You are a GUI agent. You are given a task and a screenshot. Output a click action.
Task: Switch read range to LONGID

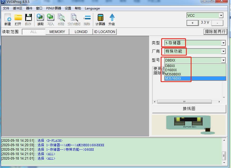[x=81, y=32]
